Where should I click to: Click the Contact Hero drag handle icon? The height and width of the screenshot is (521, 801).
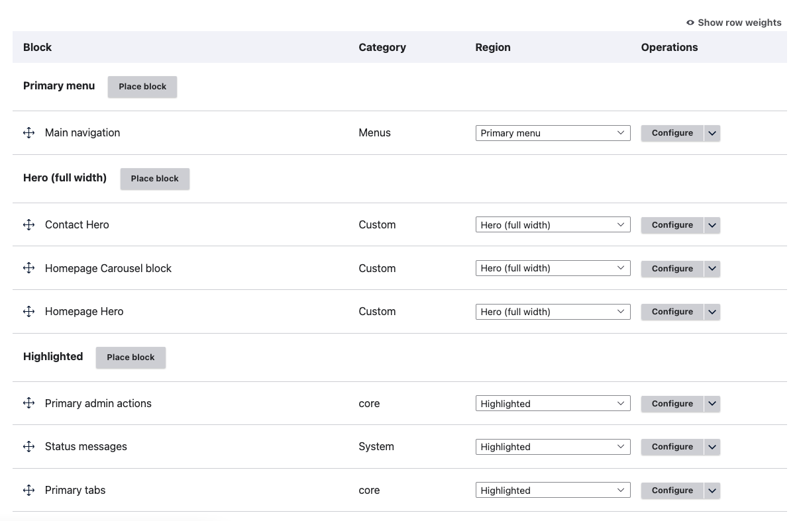point(28,225)
